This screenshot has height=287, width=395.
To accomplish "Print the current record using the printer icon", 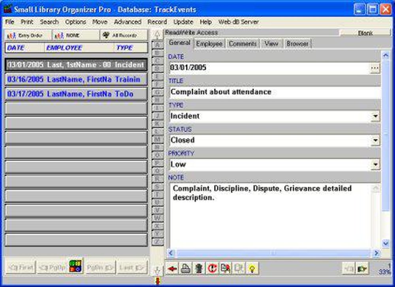I will tap(186, 268).
